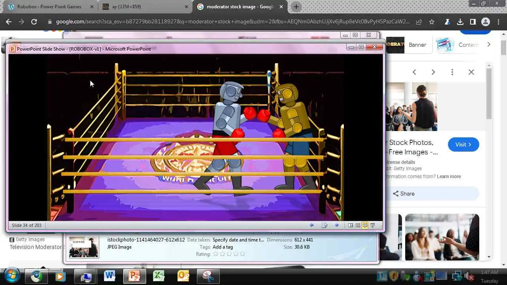Viewport: 507px width, 285px height.
Task: Close the Google image preview panel
Action: (x=471, y=72)
